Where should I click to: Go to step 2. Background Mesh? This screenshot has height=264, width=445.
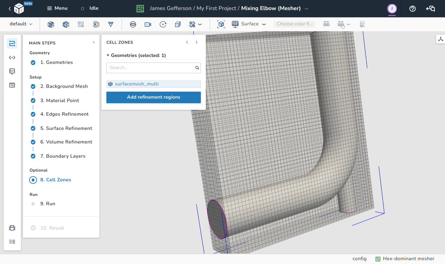(59, 86)
